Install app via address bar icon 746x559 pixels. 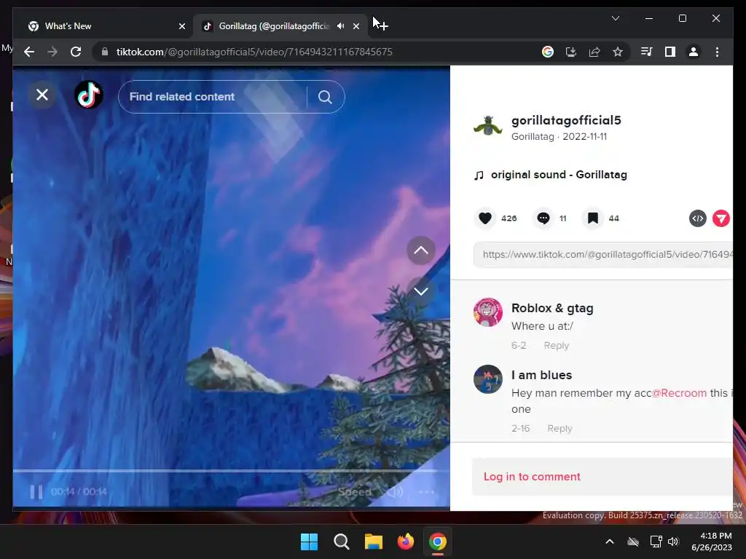(x=571, y=52)
